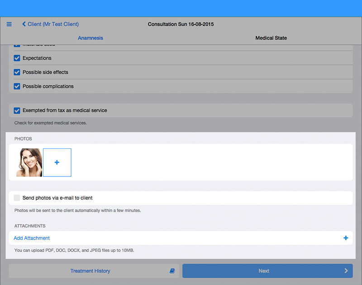Uncheck Possible side effects checkbox
Image resolution: width=362 pixels, height=285 pixels.
17,72
